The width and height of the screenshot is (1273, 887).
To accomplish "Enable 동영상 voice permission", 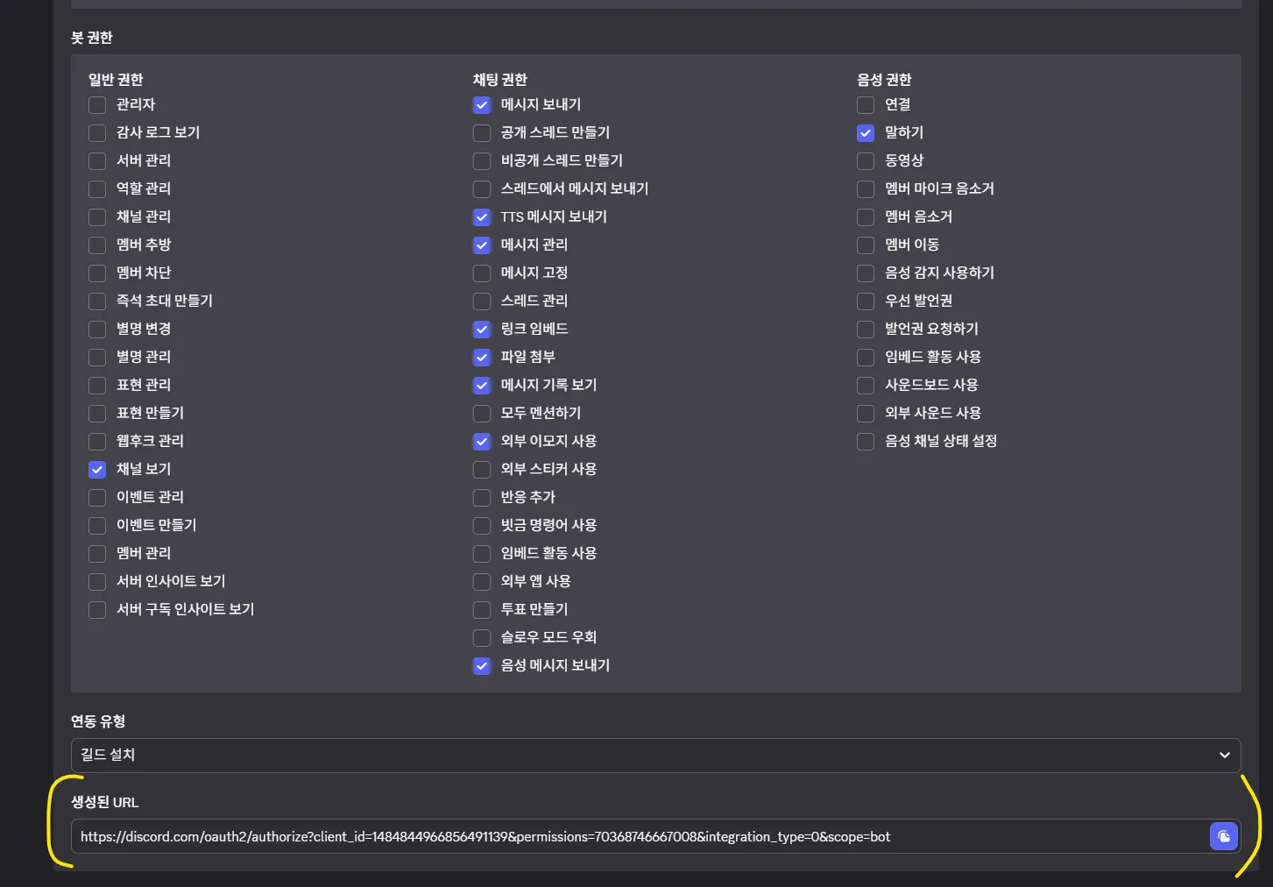I will pos(866,161).
